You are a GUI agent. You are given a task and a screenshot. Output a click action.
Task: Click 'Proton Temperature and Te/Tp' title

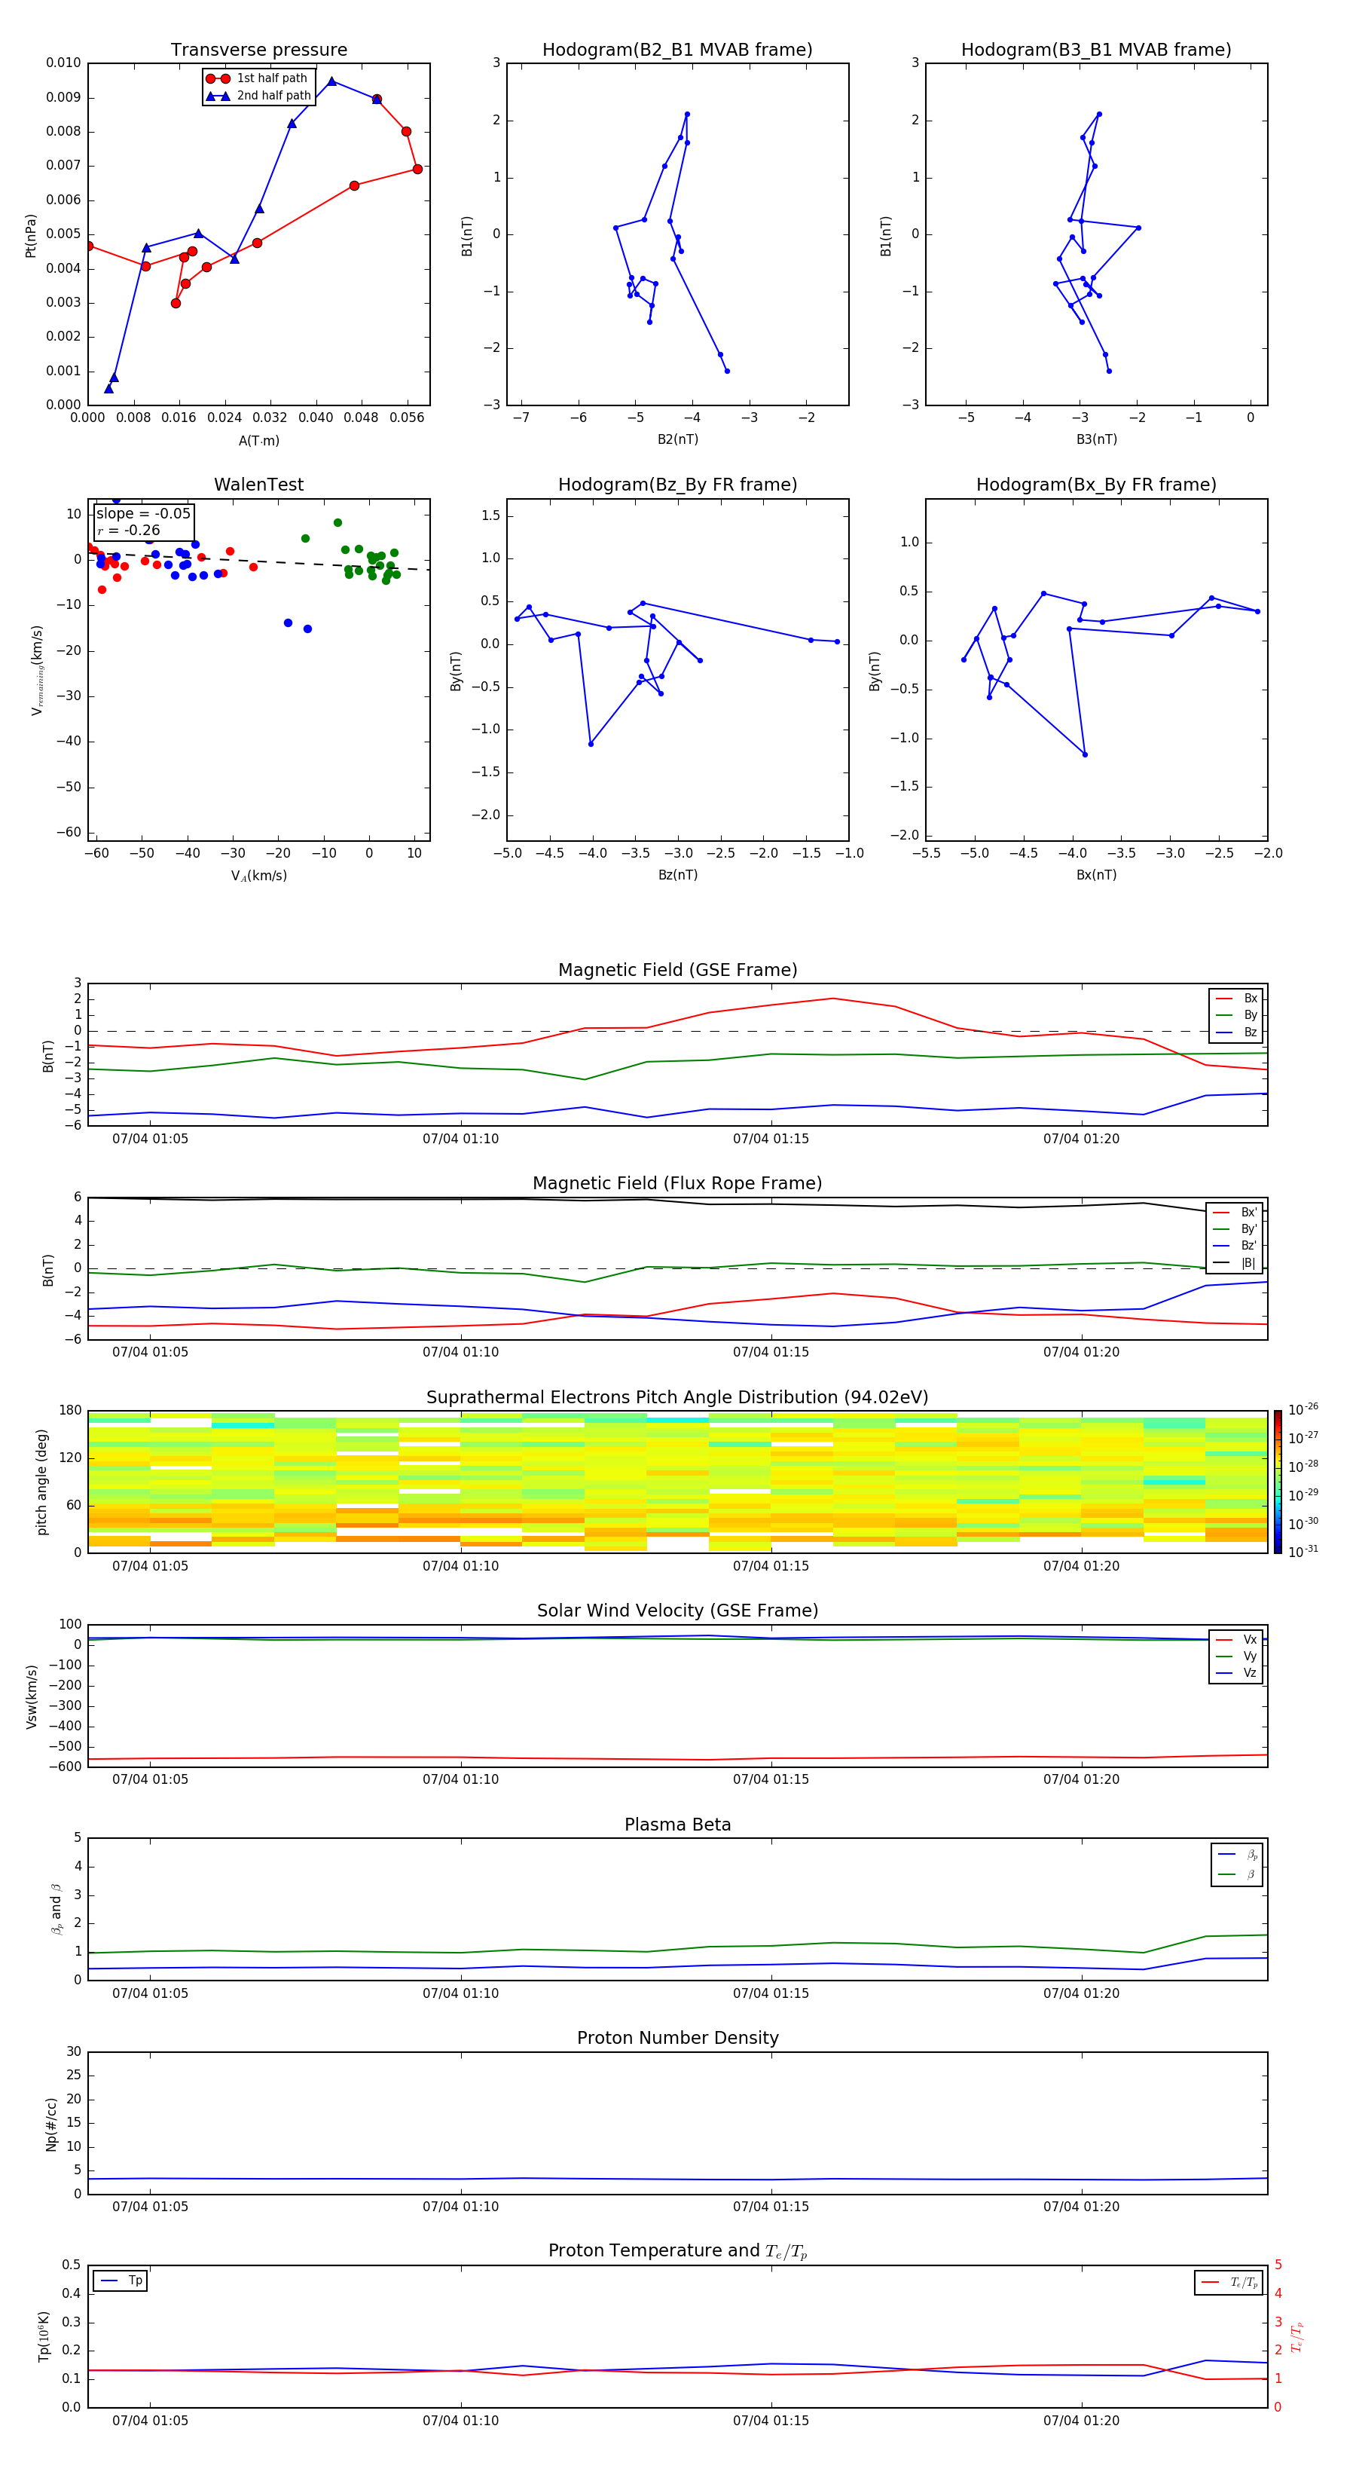pyautogui.click(x=677, y=2251)
